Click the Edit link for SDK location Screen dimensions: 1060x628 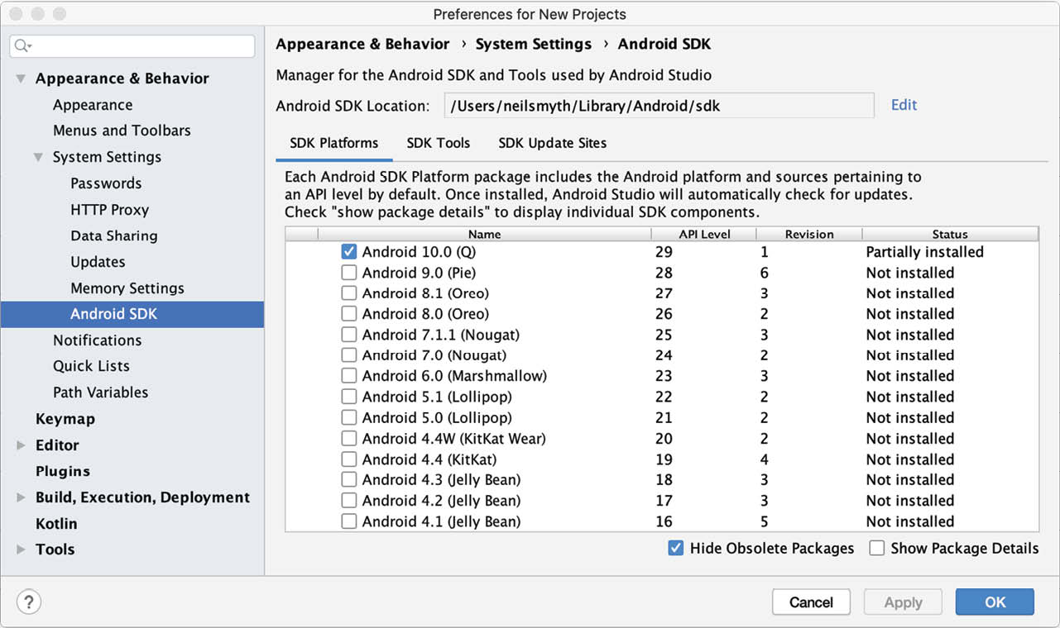(904, 105)
